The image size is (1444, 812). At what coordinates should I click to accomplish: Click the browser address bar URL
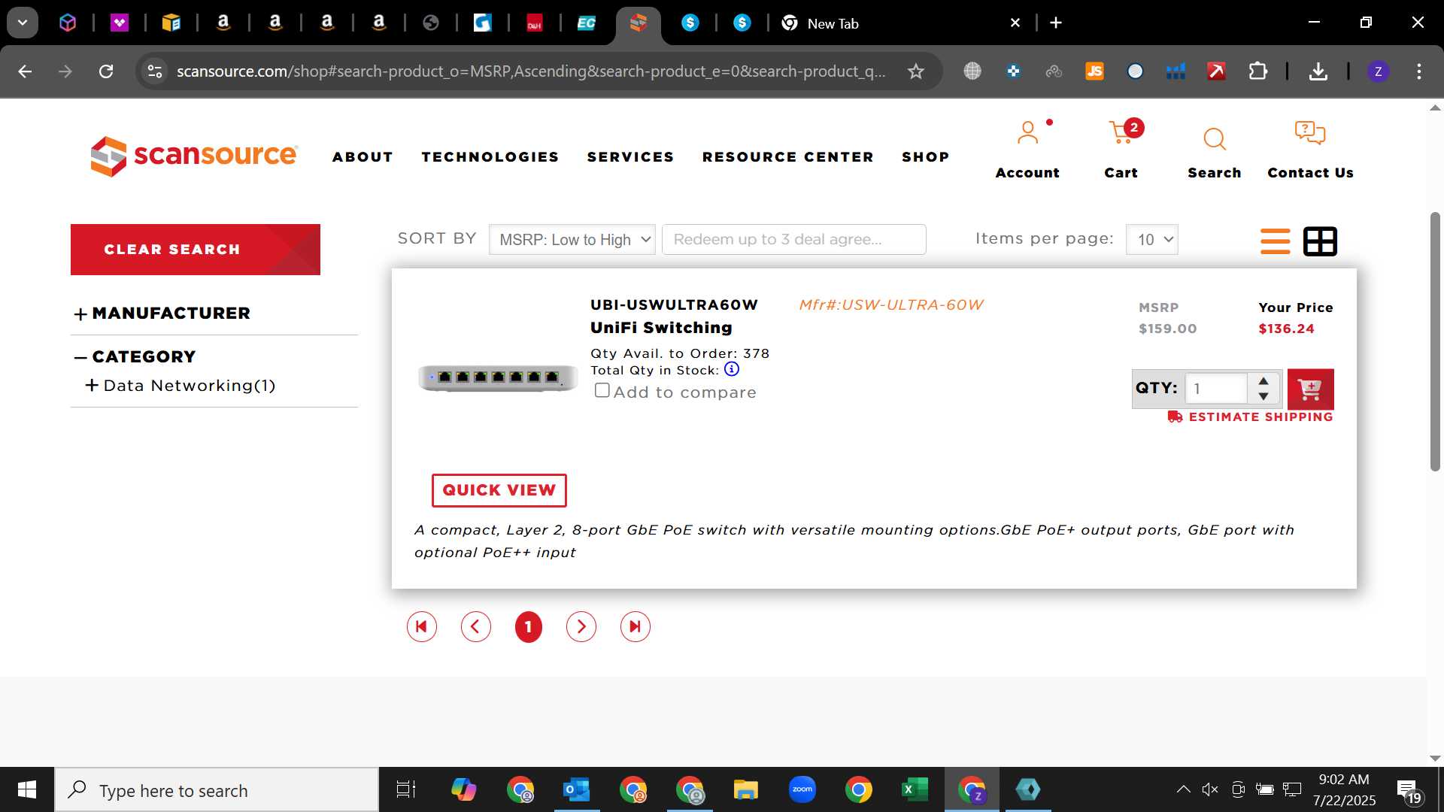pos(531,71)
